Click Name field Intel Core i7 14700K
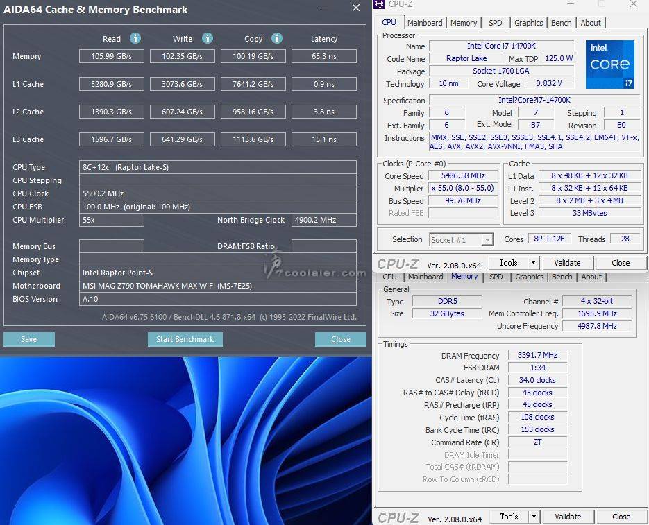Image resolution: width=649 pixels, height=525 pixels. [x=501, y=46]
